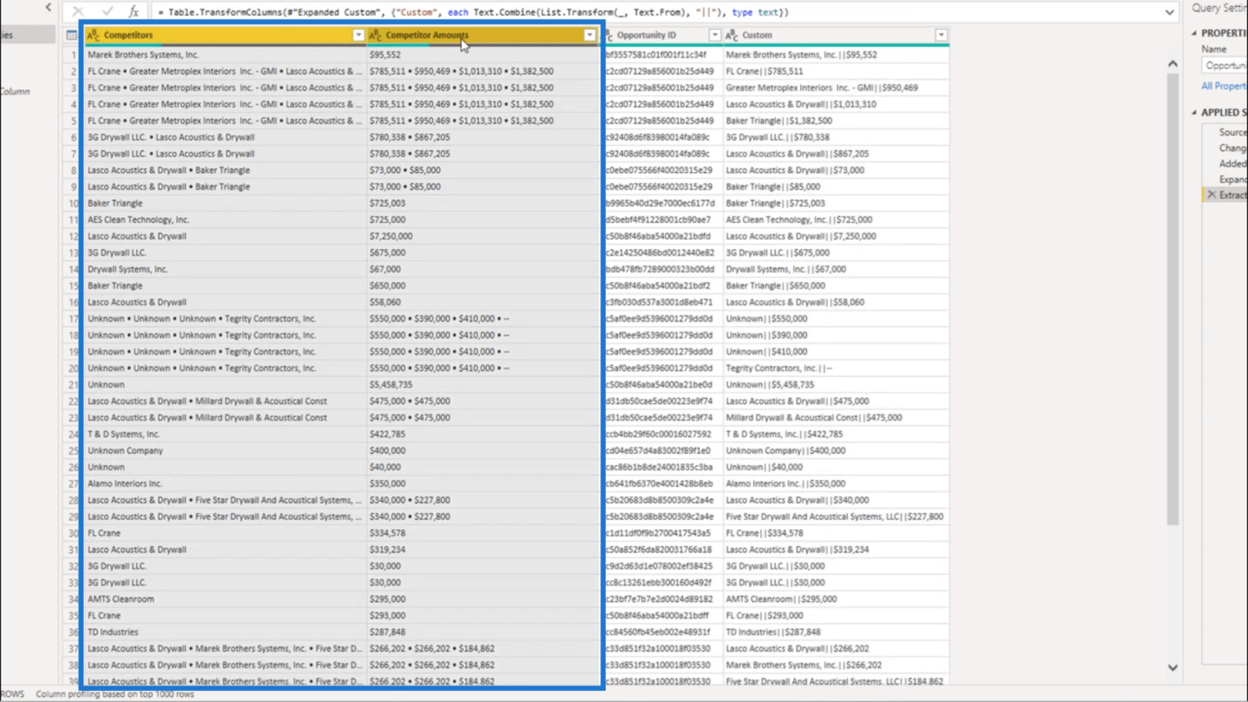Click Custom cell 'Tegrity Contractors, Inc.||--'
The height and width of the screenshot is (702, 1248).
pyautogui.click(x=836, y=368)
